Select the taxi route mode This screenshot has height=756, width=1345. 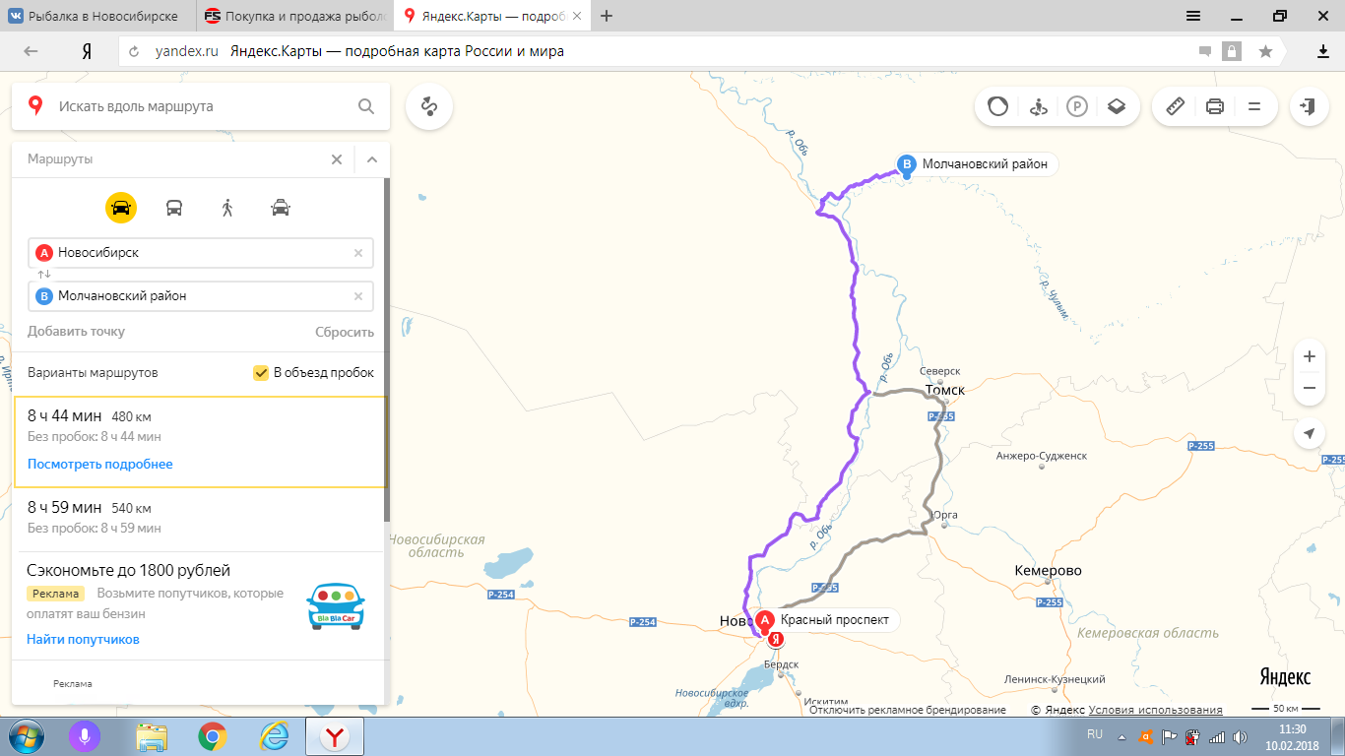(x=281, y=208)
